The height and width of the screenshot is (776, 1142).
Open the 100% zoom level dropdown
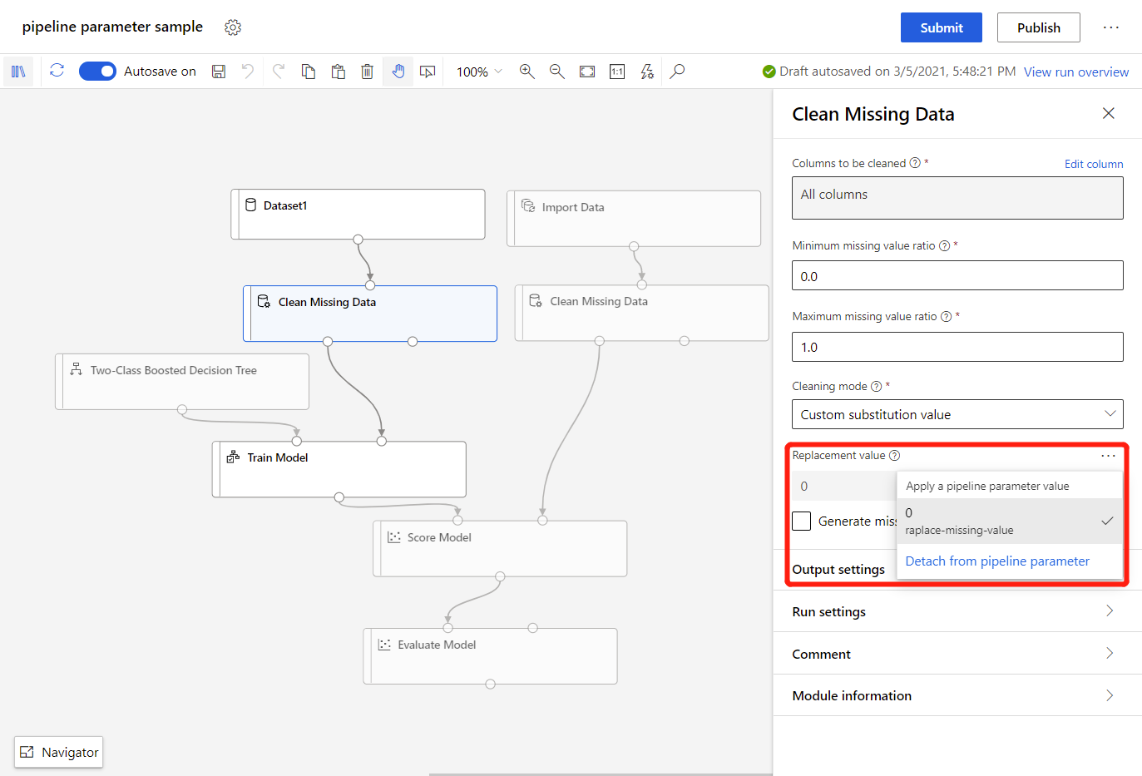[x=479, y=72]
